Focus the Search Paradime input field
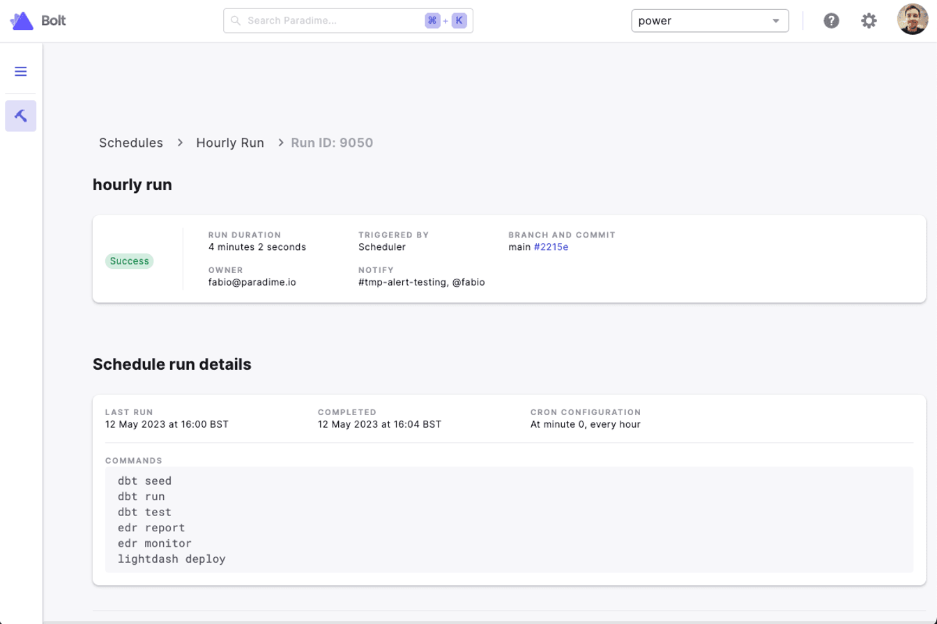Viewport: 937px width, 624px height. [x=348, y=21]
